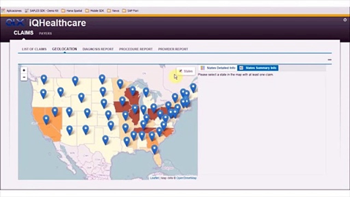Image resolution: width=350 pixels, height=197 pixels.
Task: Open the States Detailed Info tab
Action: coord(218,68)
